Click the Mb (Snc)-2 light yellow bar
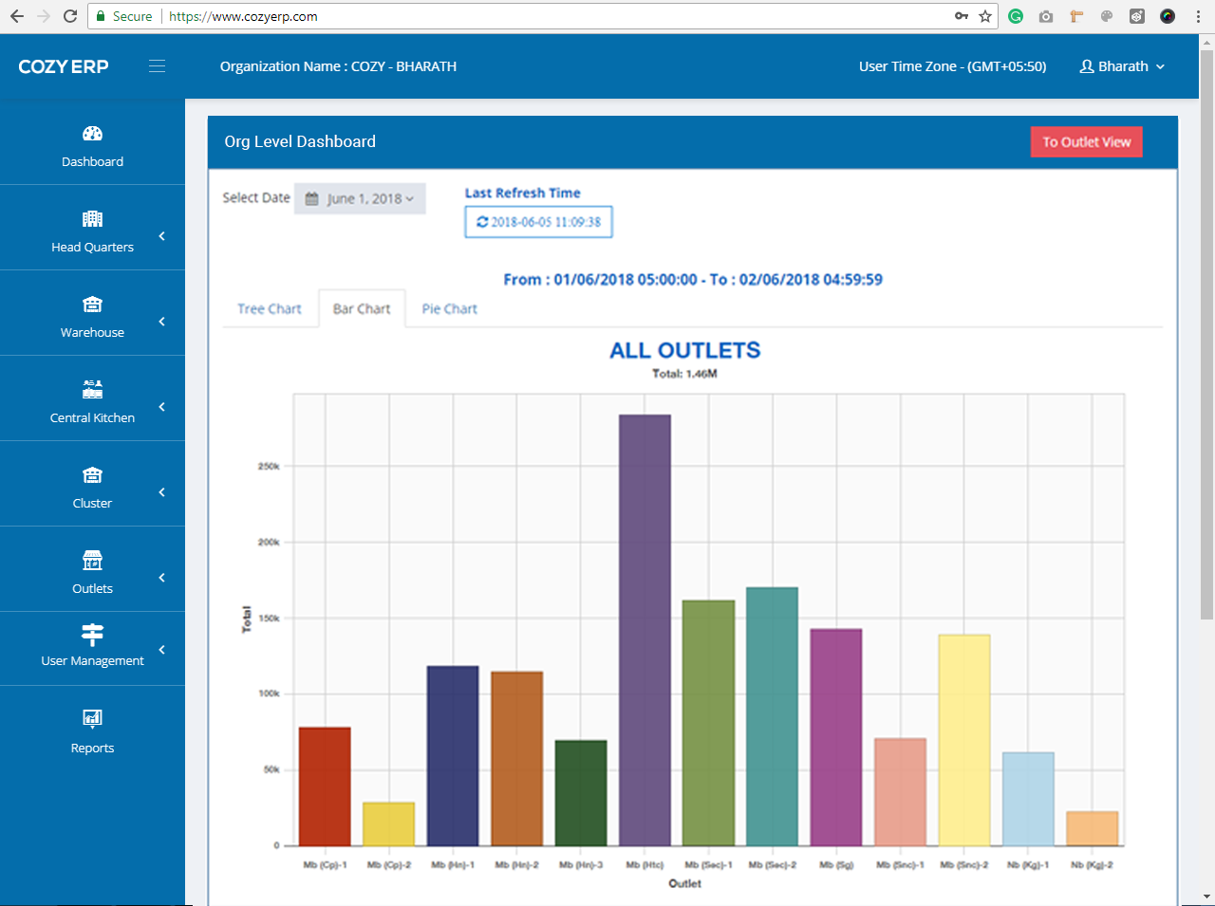Viewport: 1215px width, 906px height. point(964,740)
